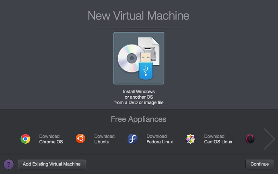Click Add Existing Virtual Machine button
This screenshot has height=174, width=278.
pos(52,164)
